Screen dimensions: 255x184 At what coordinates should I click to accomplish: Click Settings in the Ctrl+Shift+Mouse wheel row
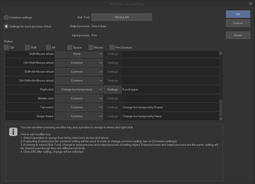tap(113, 63)
